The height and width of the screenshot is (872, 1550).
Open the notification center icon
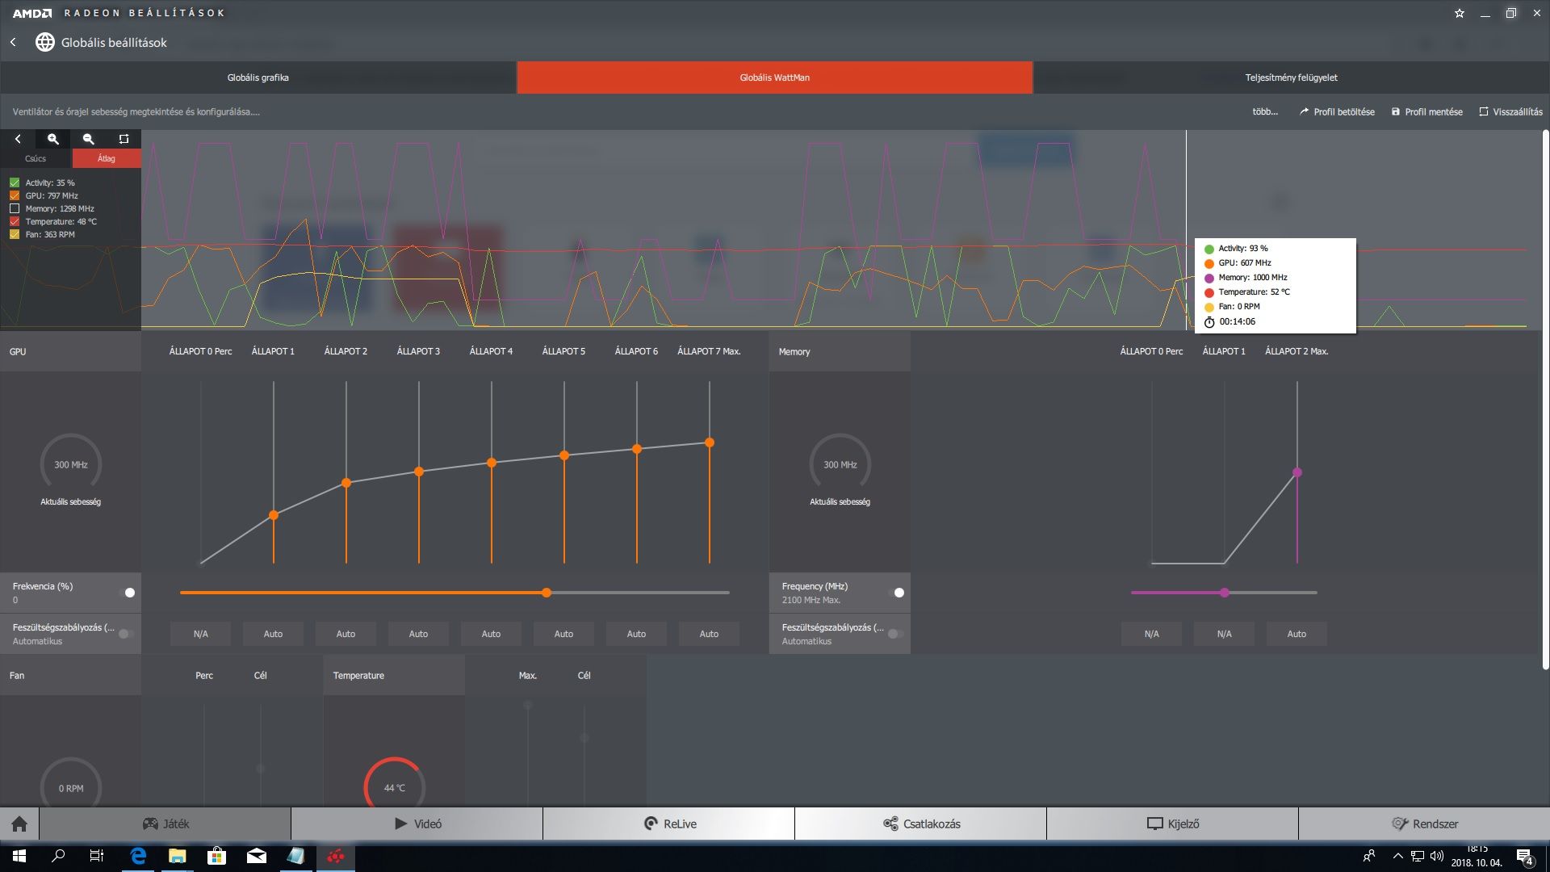1524,856
